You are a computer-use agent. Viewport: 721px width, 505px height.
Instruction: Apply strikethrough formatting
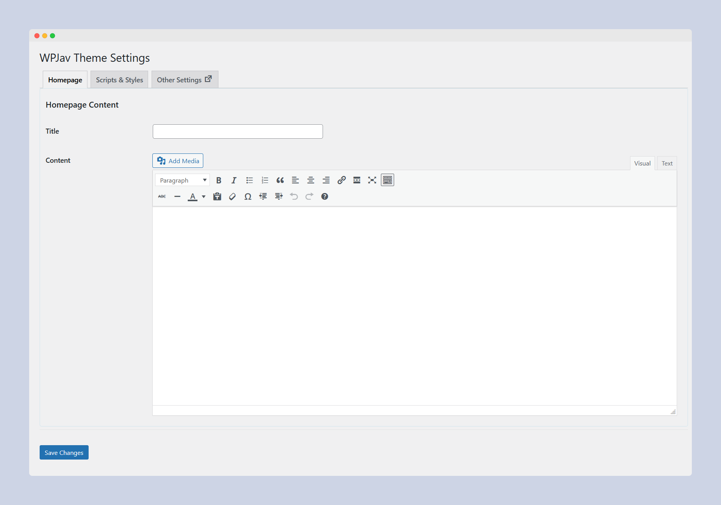(162, 197)
